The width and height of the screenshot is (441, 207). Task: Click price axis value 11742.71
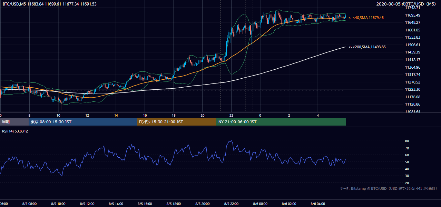(x=413, y=8)
